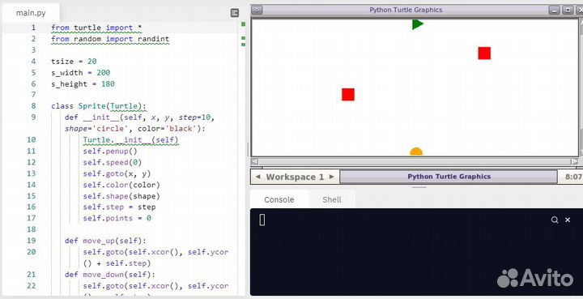Screen dimensions: 583x299
Task: Go to next workspace with right arrow
Action: [x=332, y=177]
